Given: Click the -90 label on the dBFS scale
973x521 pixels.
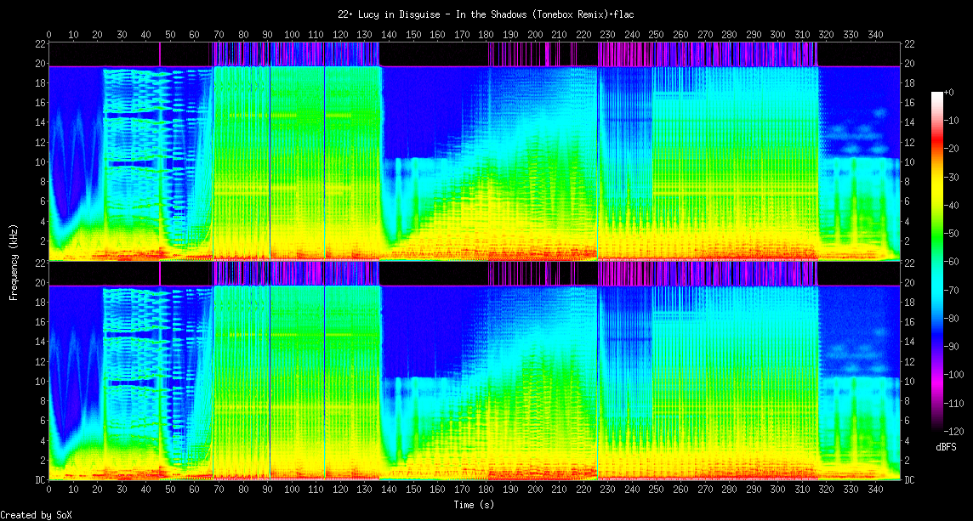Looking at the screenshot, I should click(x=953, y=347).
